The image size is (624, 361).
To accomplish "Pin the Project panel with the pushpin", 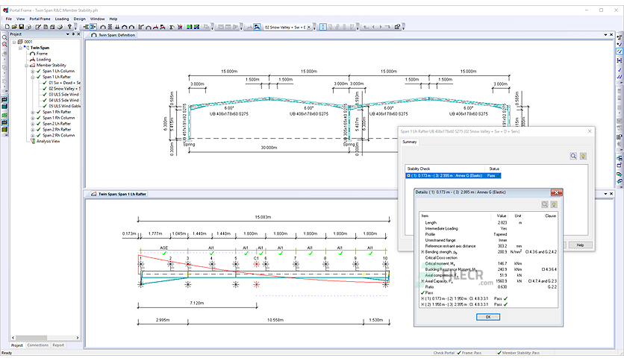I will coord(73,34).
